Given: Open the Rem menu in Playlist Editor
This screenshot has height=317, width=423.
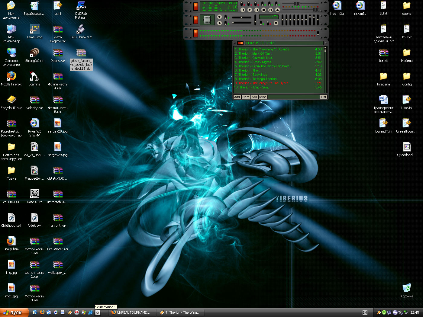Looking at the screenshot, I should point(246,97).
